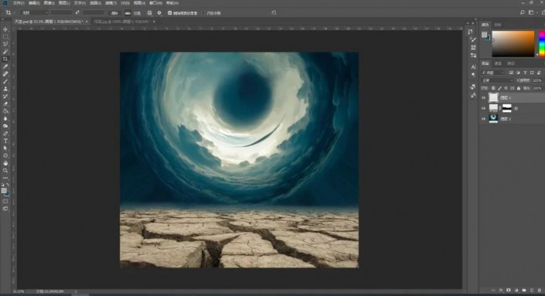545x296 pixels.
Task: Open the Edit menu
Action: [34, 3]
